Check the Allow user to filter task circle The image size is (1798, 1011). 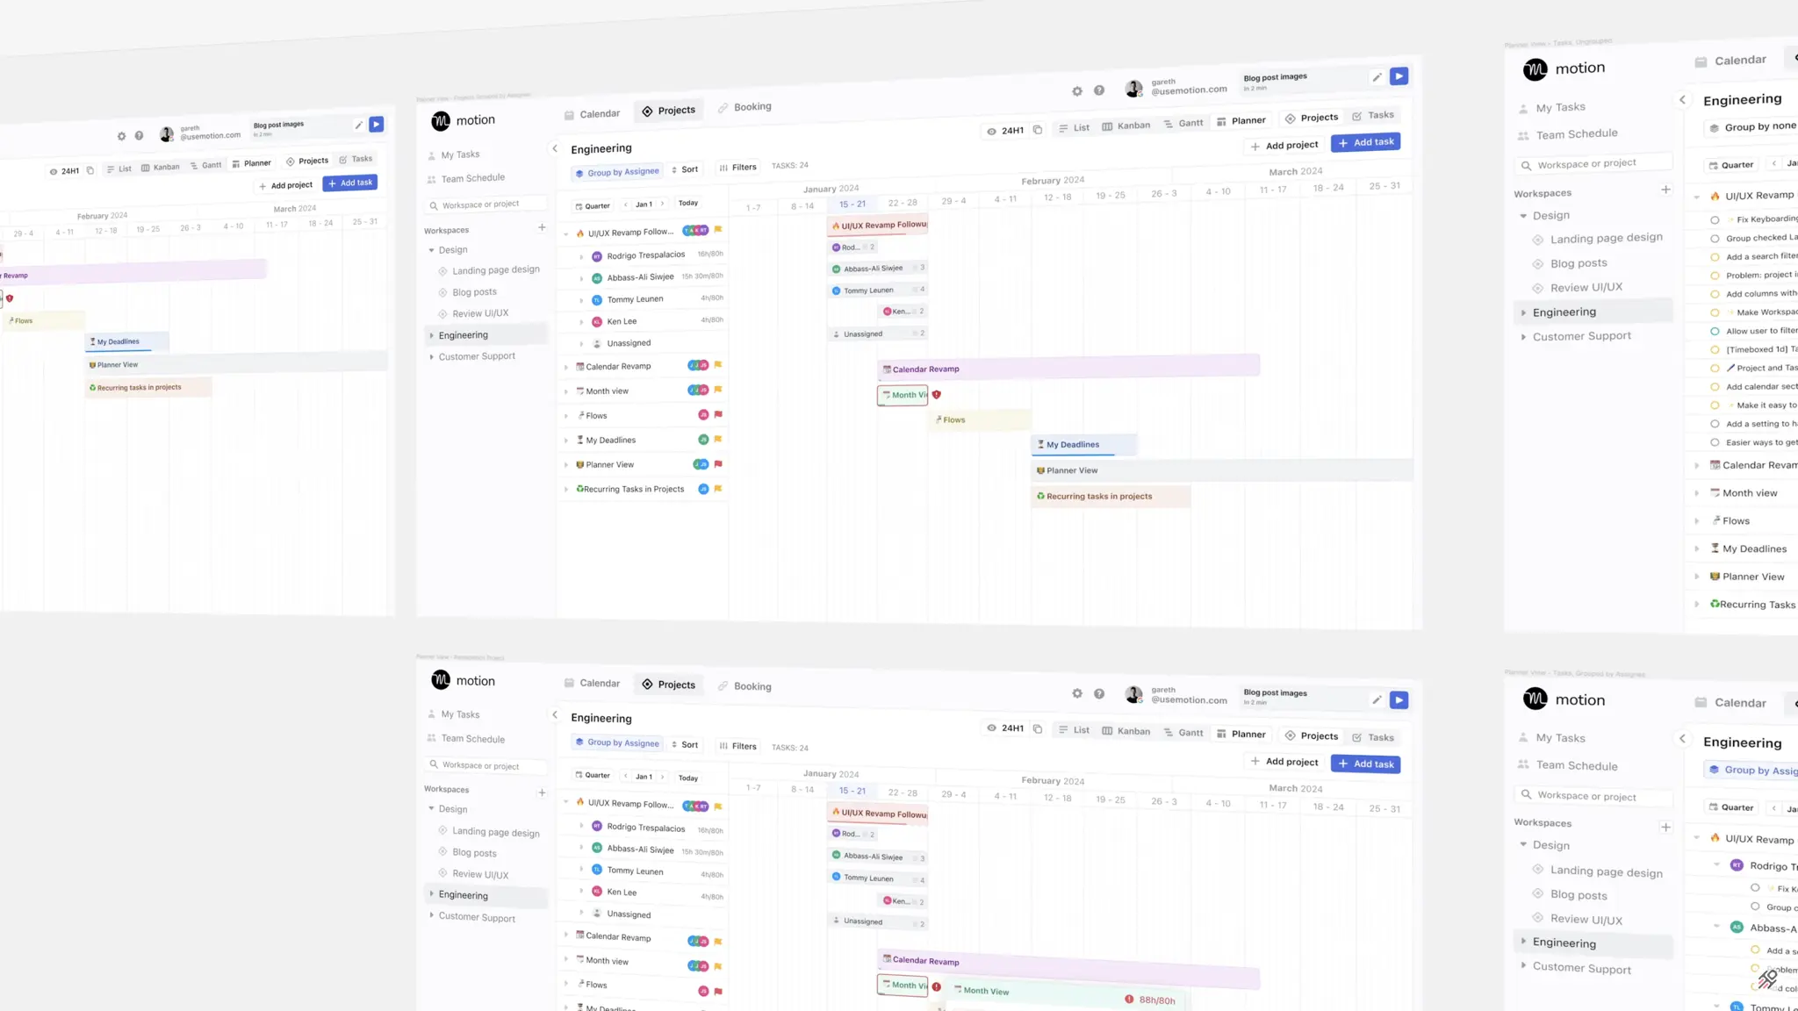(1715, 331)
